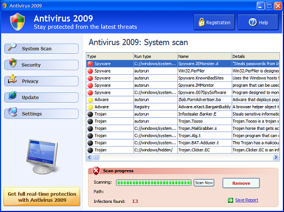Click black dot icon on Trojan.Clicker.EC row
284x212 pixels.
(90, 150)
